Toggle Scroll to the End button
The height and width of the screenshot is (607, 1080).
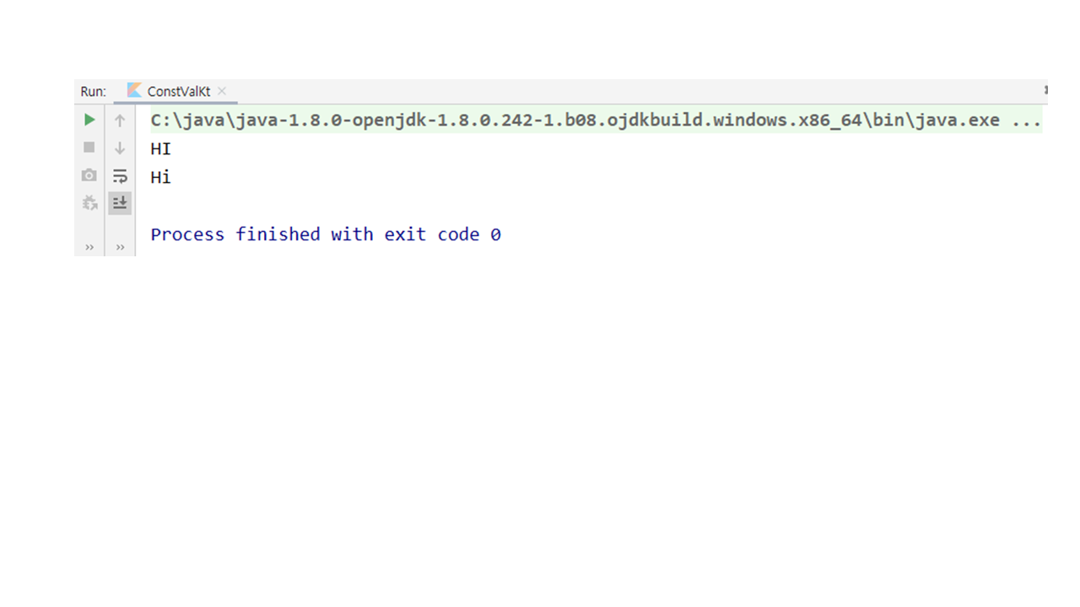click(x=120, y=203)
